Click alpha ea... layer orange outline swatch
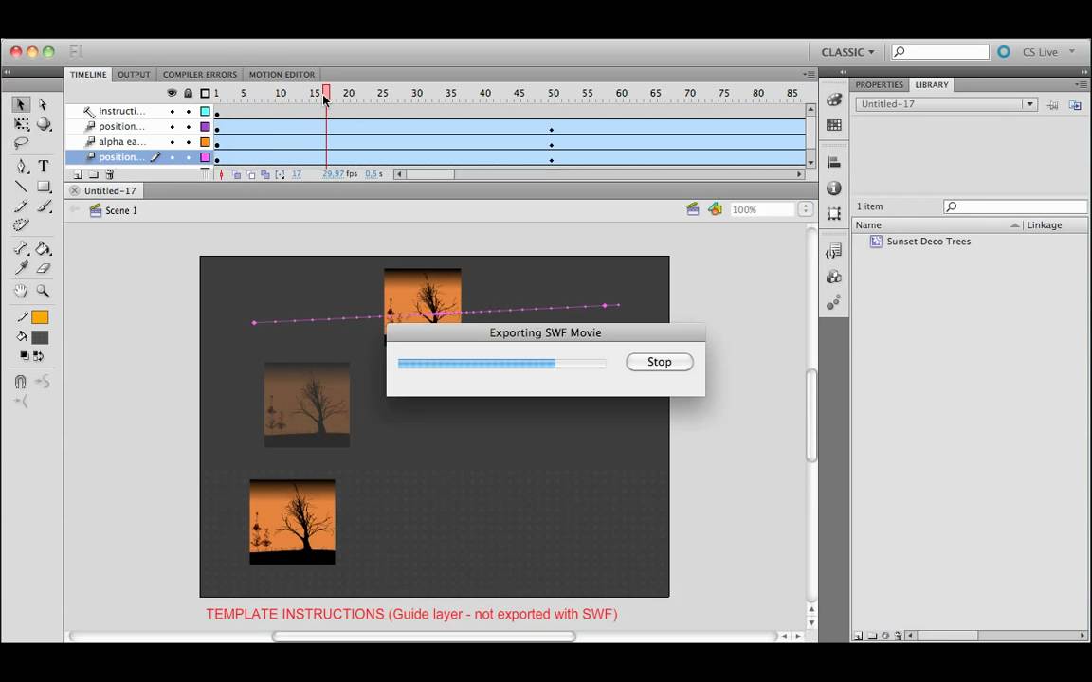Image resolution: width=1092 pixels, height=682 pixels. pos(205,142)
